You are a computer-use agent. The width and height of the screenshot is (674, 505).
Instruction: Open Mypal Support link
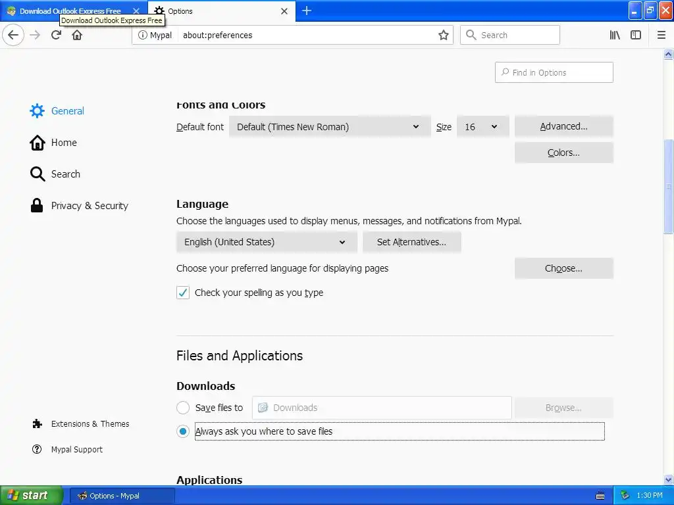(76, 450)
